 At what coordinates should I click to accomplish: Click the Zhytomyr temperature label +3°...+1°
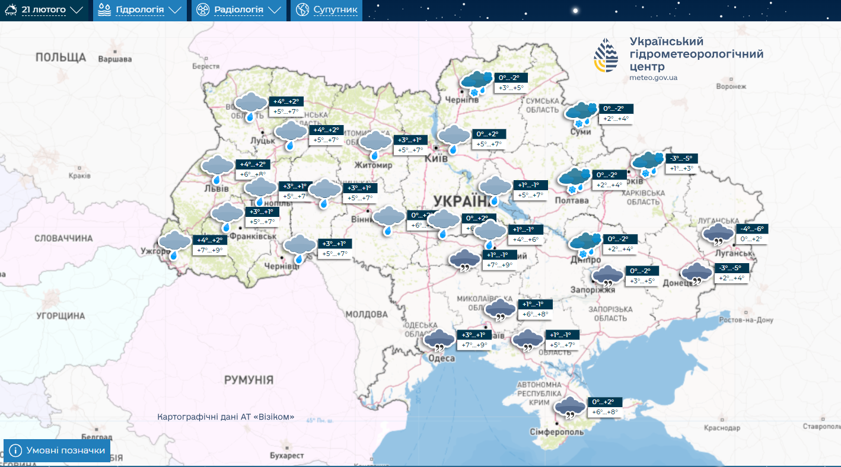tap(410, 140)
